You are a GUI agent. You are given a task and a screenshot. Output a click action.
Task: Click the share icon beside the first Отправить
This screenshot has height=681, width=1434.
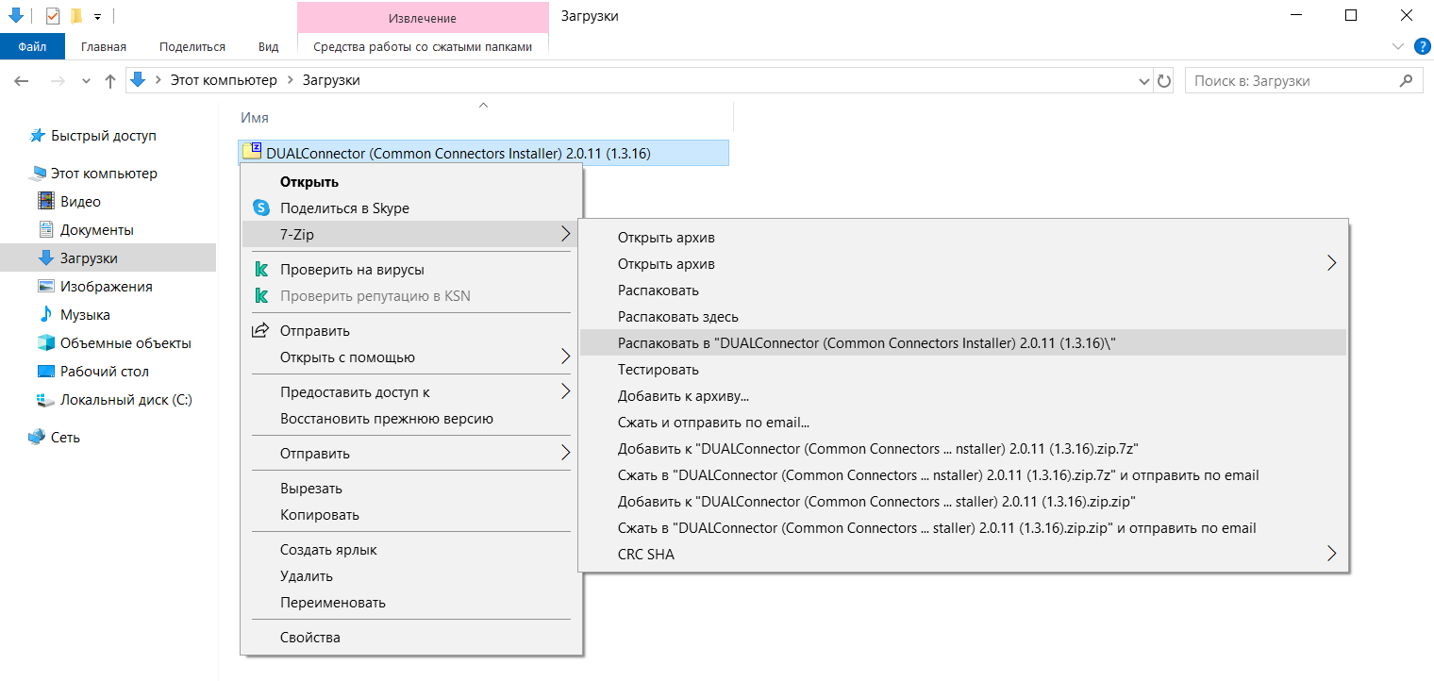(260, 330)
